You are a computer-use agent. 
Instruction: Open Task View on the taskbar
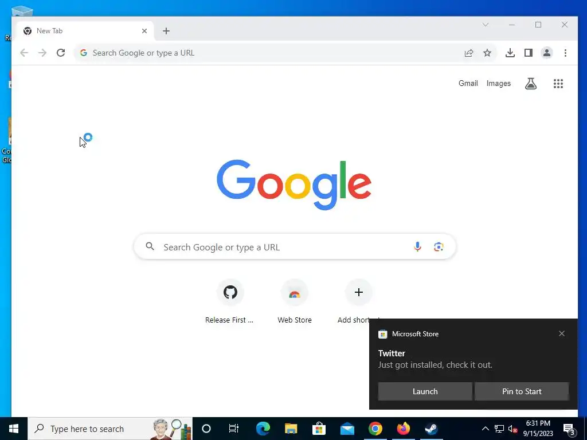(234, 429)
